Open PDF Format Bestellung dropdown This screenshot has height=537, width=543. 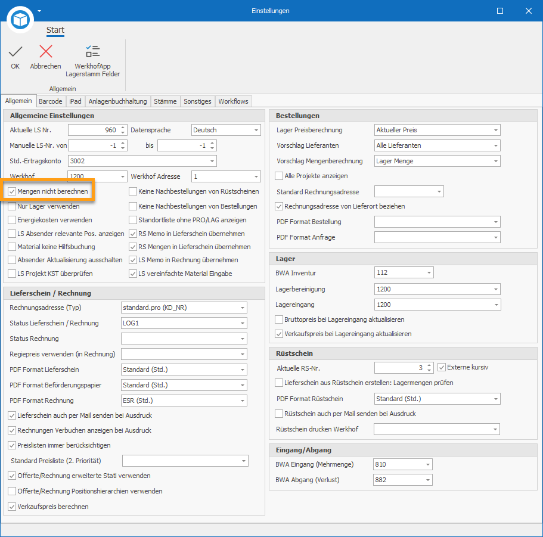496,222
